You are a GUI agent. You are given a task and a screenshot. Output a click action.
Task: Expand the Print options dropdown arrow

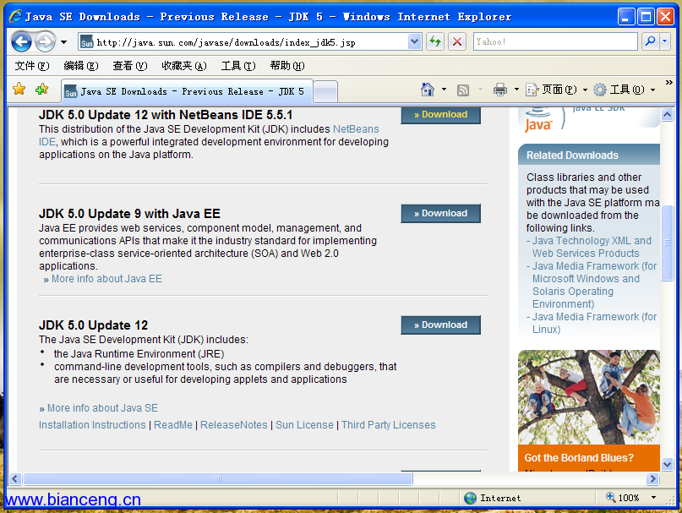click(x=516, y=90)
